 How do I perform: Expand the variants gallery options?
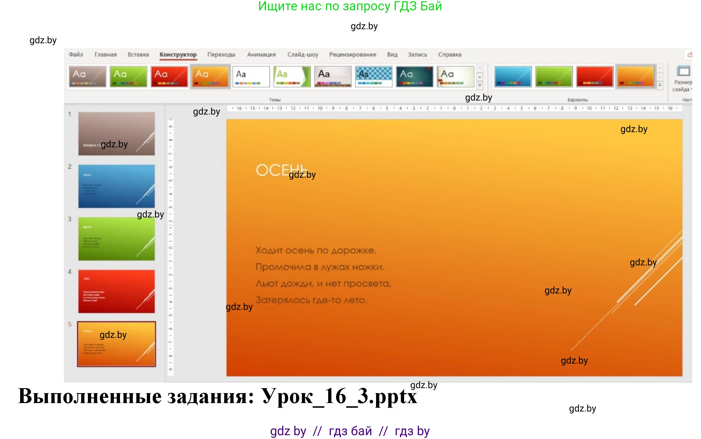(x=660, y=85)
